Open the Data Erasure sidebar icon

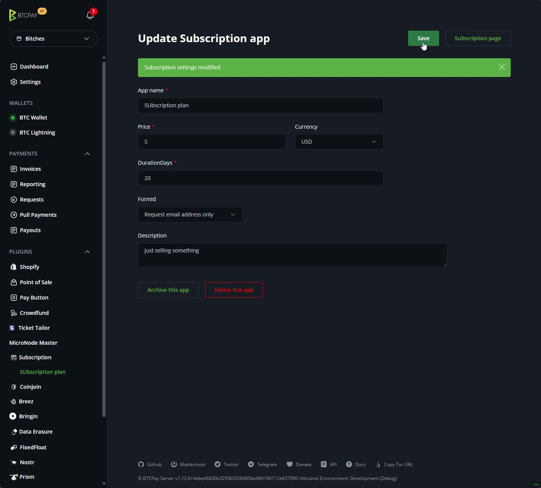click(14, 432)
